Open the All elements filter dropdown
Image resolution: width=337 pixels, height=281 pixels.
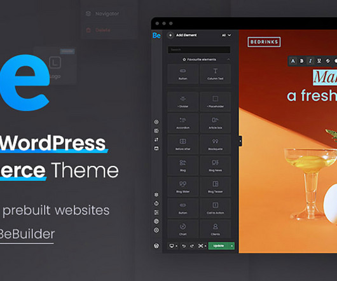226,35
